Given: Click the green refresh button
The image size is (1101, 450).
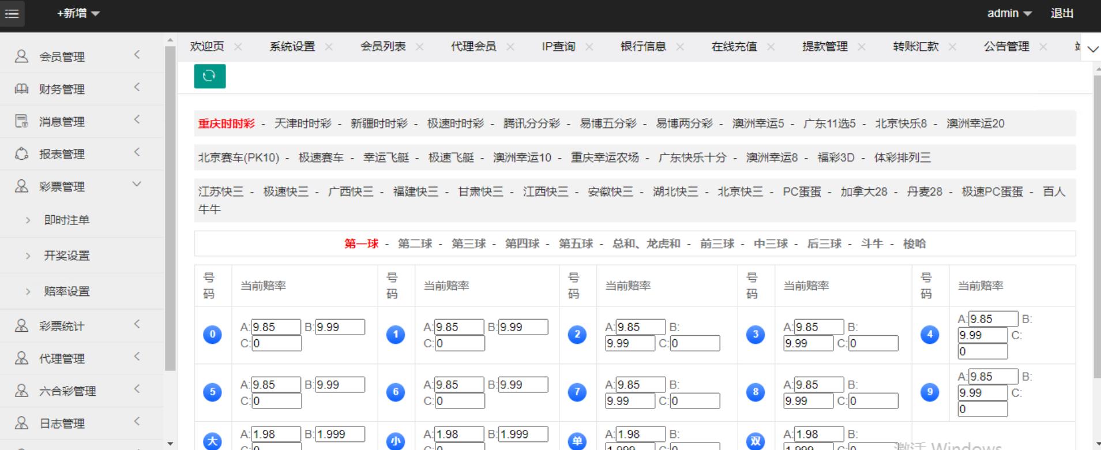Looking at the screenshot, I should click(209, 76).
